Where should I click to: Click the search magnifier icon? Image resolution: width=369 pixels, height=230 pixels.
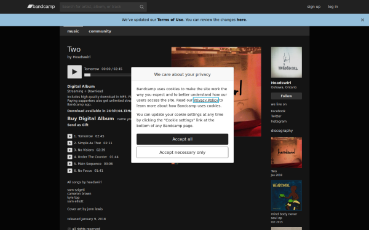tap(141, 7)
